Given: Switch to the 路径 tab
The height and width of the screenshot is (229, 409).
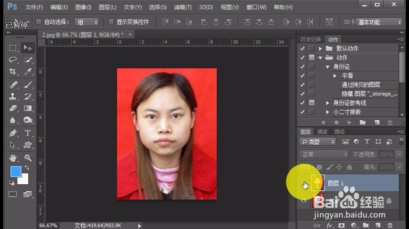Looking at the screenshot, I should (340, 132).
